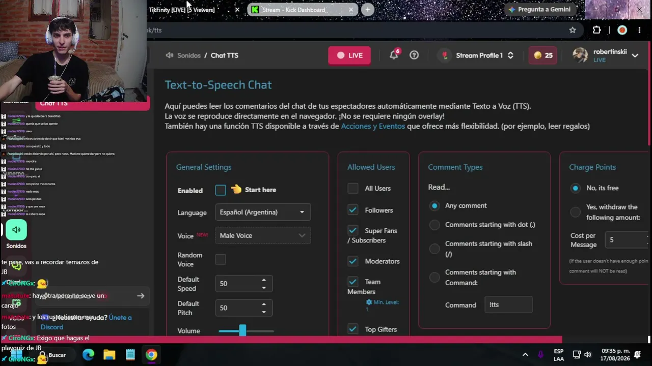
Task: Expand the robertinskii account menu
Action: click(635, 55)
